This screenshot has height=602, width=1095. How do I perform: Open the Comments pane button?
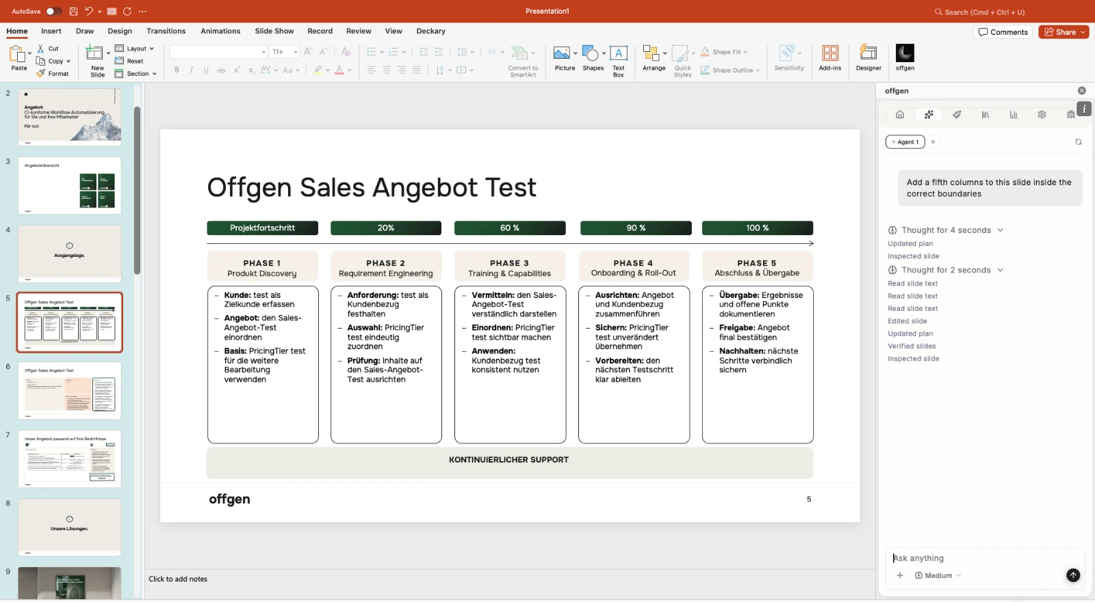coord(1003,32)
